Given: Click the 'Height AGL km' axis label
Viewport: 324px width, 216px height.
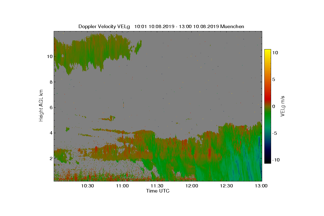Looking at the screenshot, I should tap(41, 106).
